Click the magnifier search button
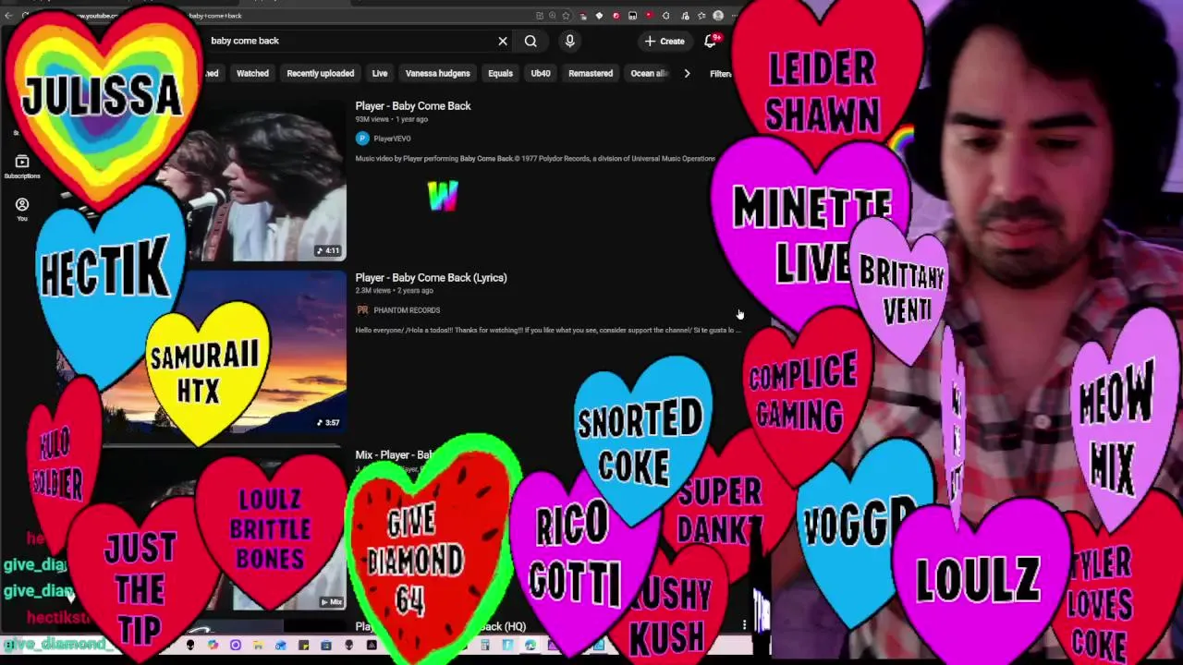Image resolution: width=1183 pixels, height=665 pixels. point(531,41)
